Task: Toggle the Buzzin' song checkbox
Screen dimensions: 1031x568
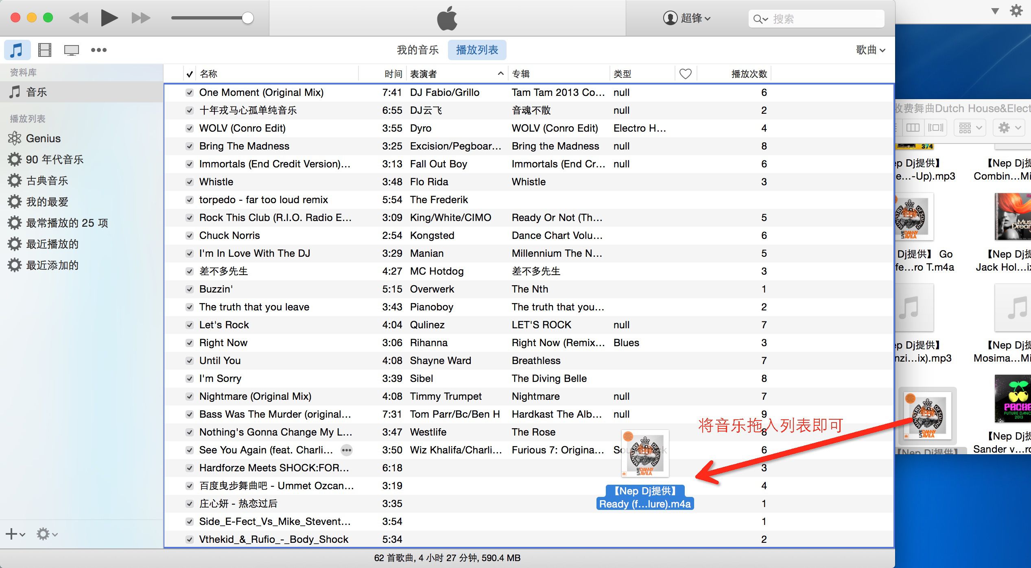Action: click(x=189, y=289)
